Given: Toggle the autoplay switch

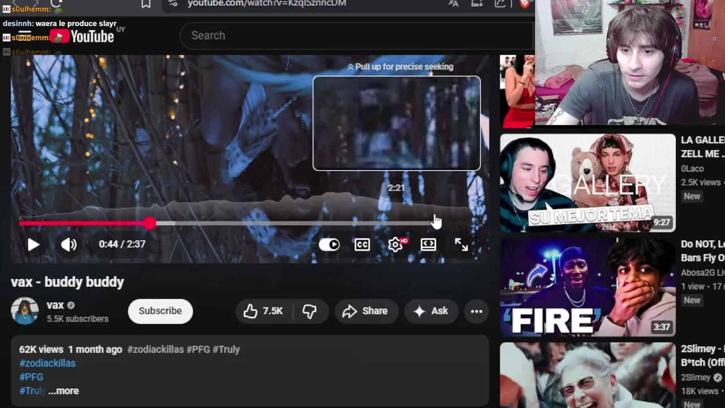Looking at the screenshot, I should click(329, 244).
